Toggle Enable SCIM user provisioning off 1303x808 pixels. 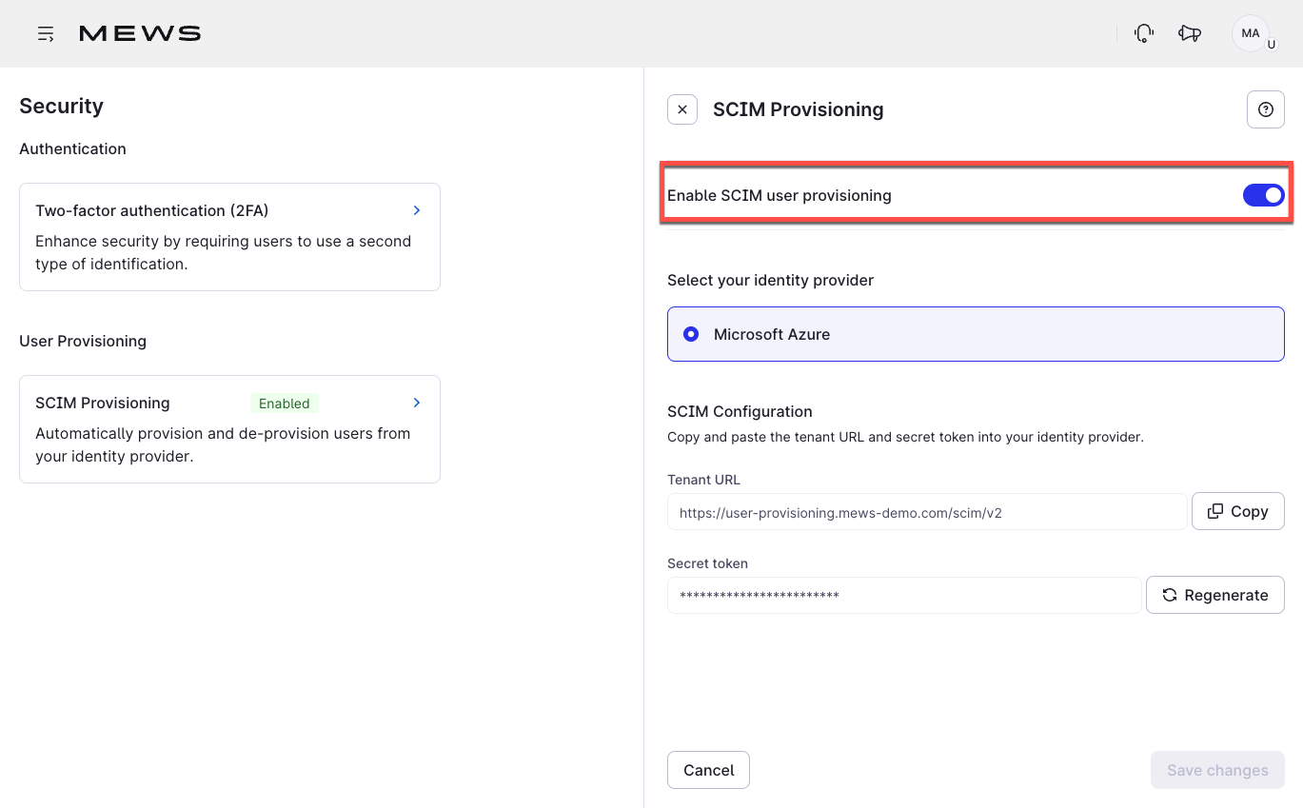(x=1263, y=194)
